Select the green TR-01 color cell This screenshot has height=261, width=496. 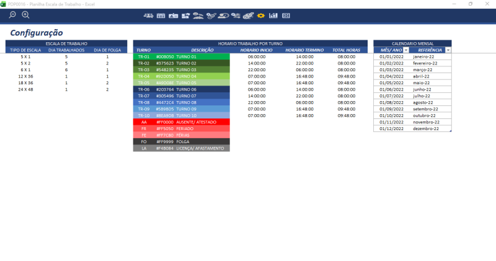pos(144,56)
